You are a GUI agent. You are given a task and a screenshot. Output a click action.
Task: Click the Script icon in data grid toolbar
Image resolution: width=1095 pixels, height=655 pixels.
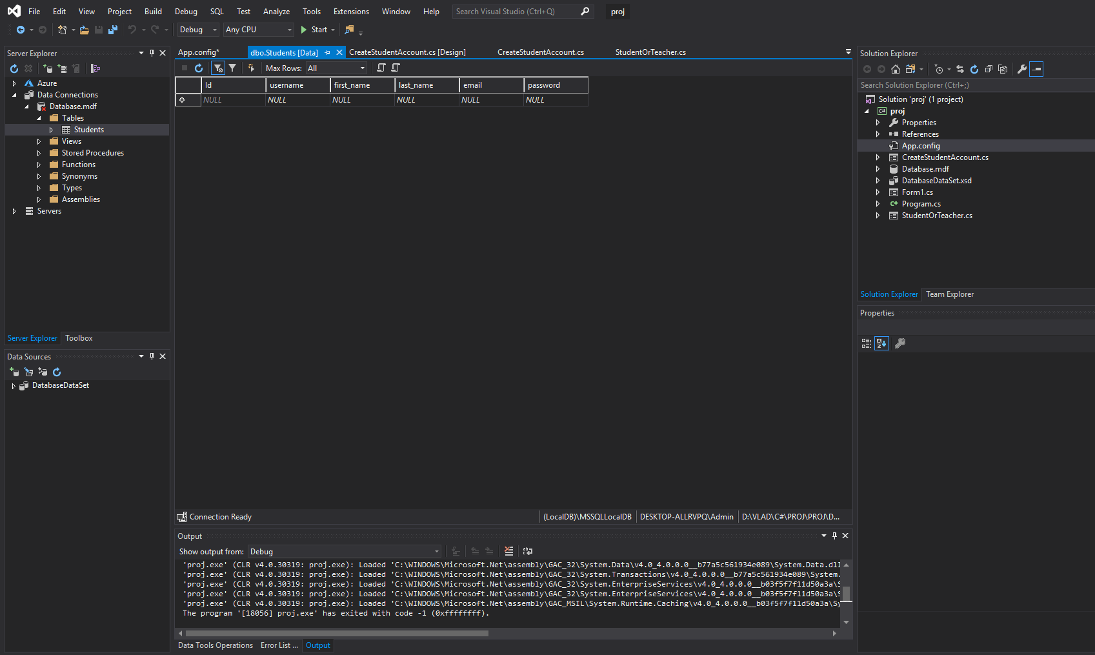tap(381, 68)
